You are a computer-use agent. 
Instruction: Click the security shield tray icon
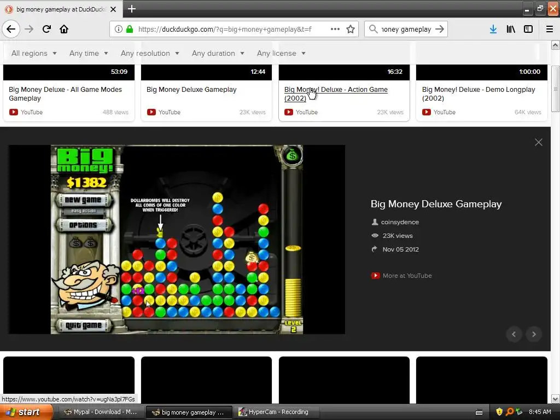pyautogui.click(x=499, y=412)
